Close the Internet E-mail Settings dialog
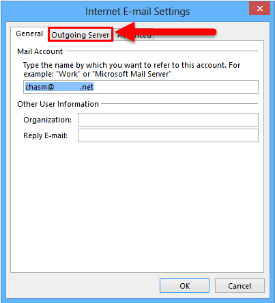275x303 pixels. 259,8
